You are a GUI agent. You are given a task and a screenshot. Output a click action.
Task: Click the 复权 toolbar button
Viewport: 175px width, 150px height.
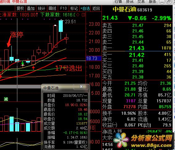(x=20, y=8)
